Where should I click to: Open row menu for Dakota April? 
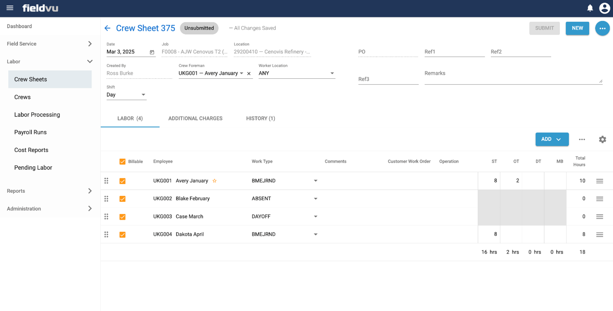pos(600,235)
